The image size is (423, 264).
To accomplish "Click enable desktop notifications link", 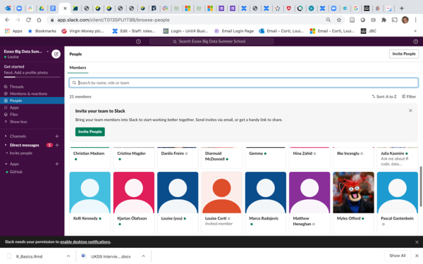I will (x=85, y=242).
